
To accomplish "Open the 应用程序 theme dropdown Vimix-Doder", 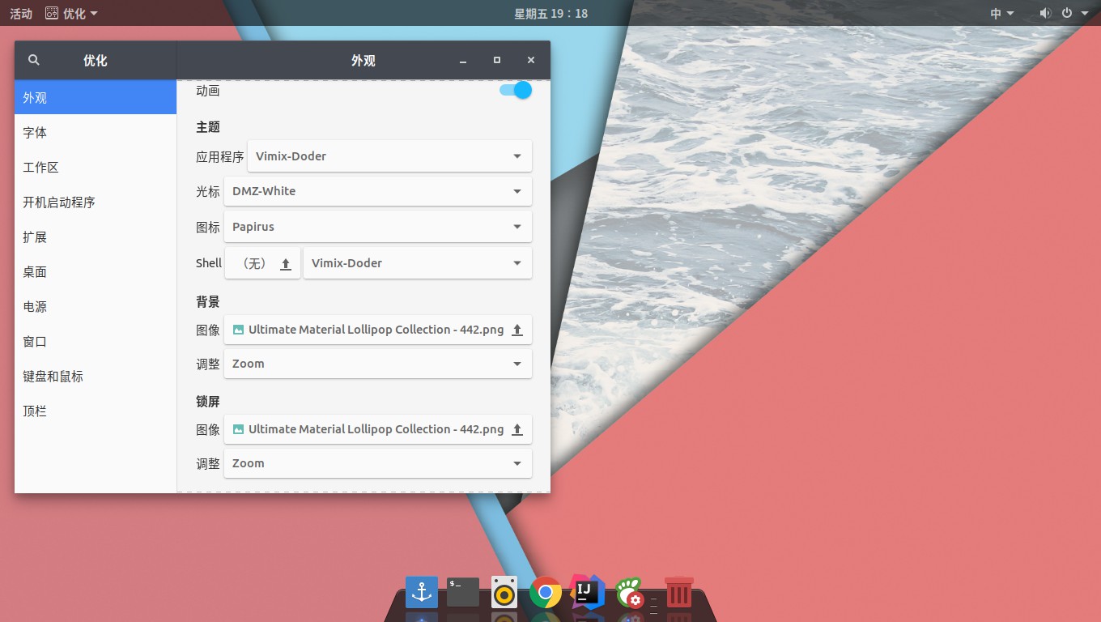I will click(x=389, y=156).
